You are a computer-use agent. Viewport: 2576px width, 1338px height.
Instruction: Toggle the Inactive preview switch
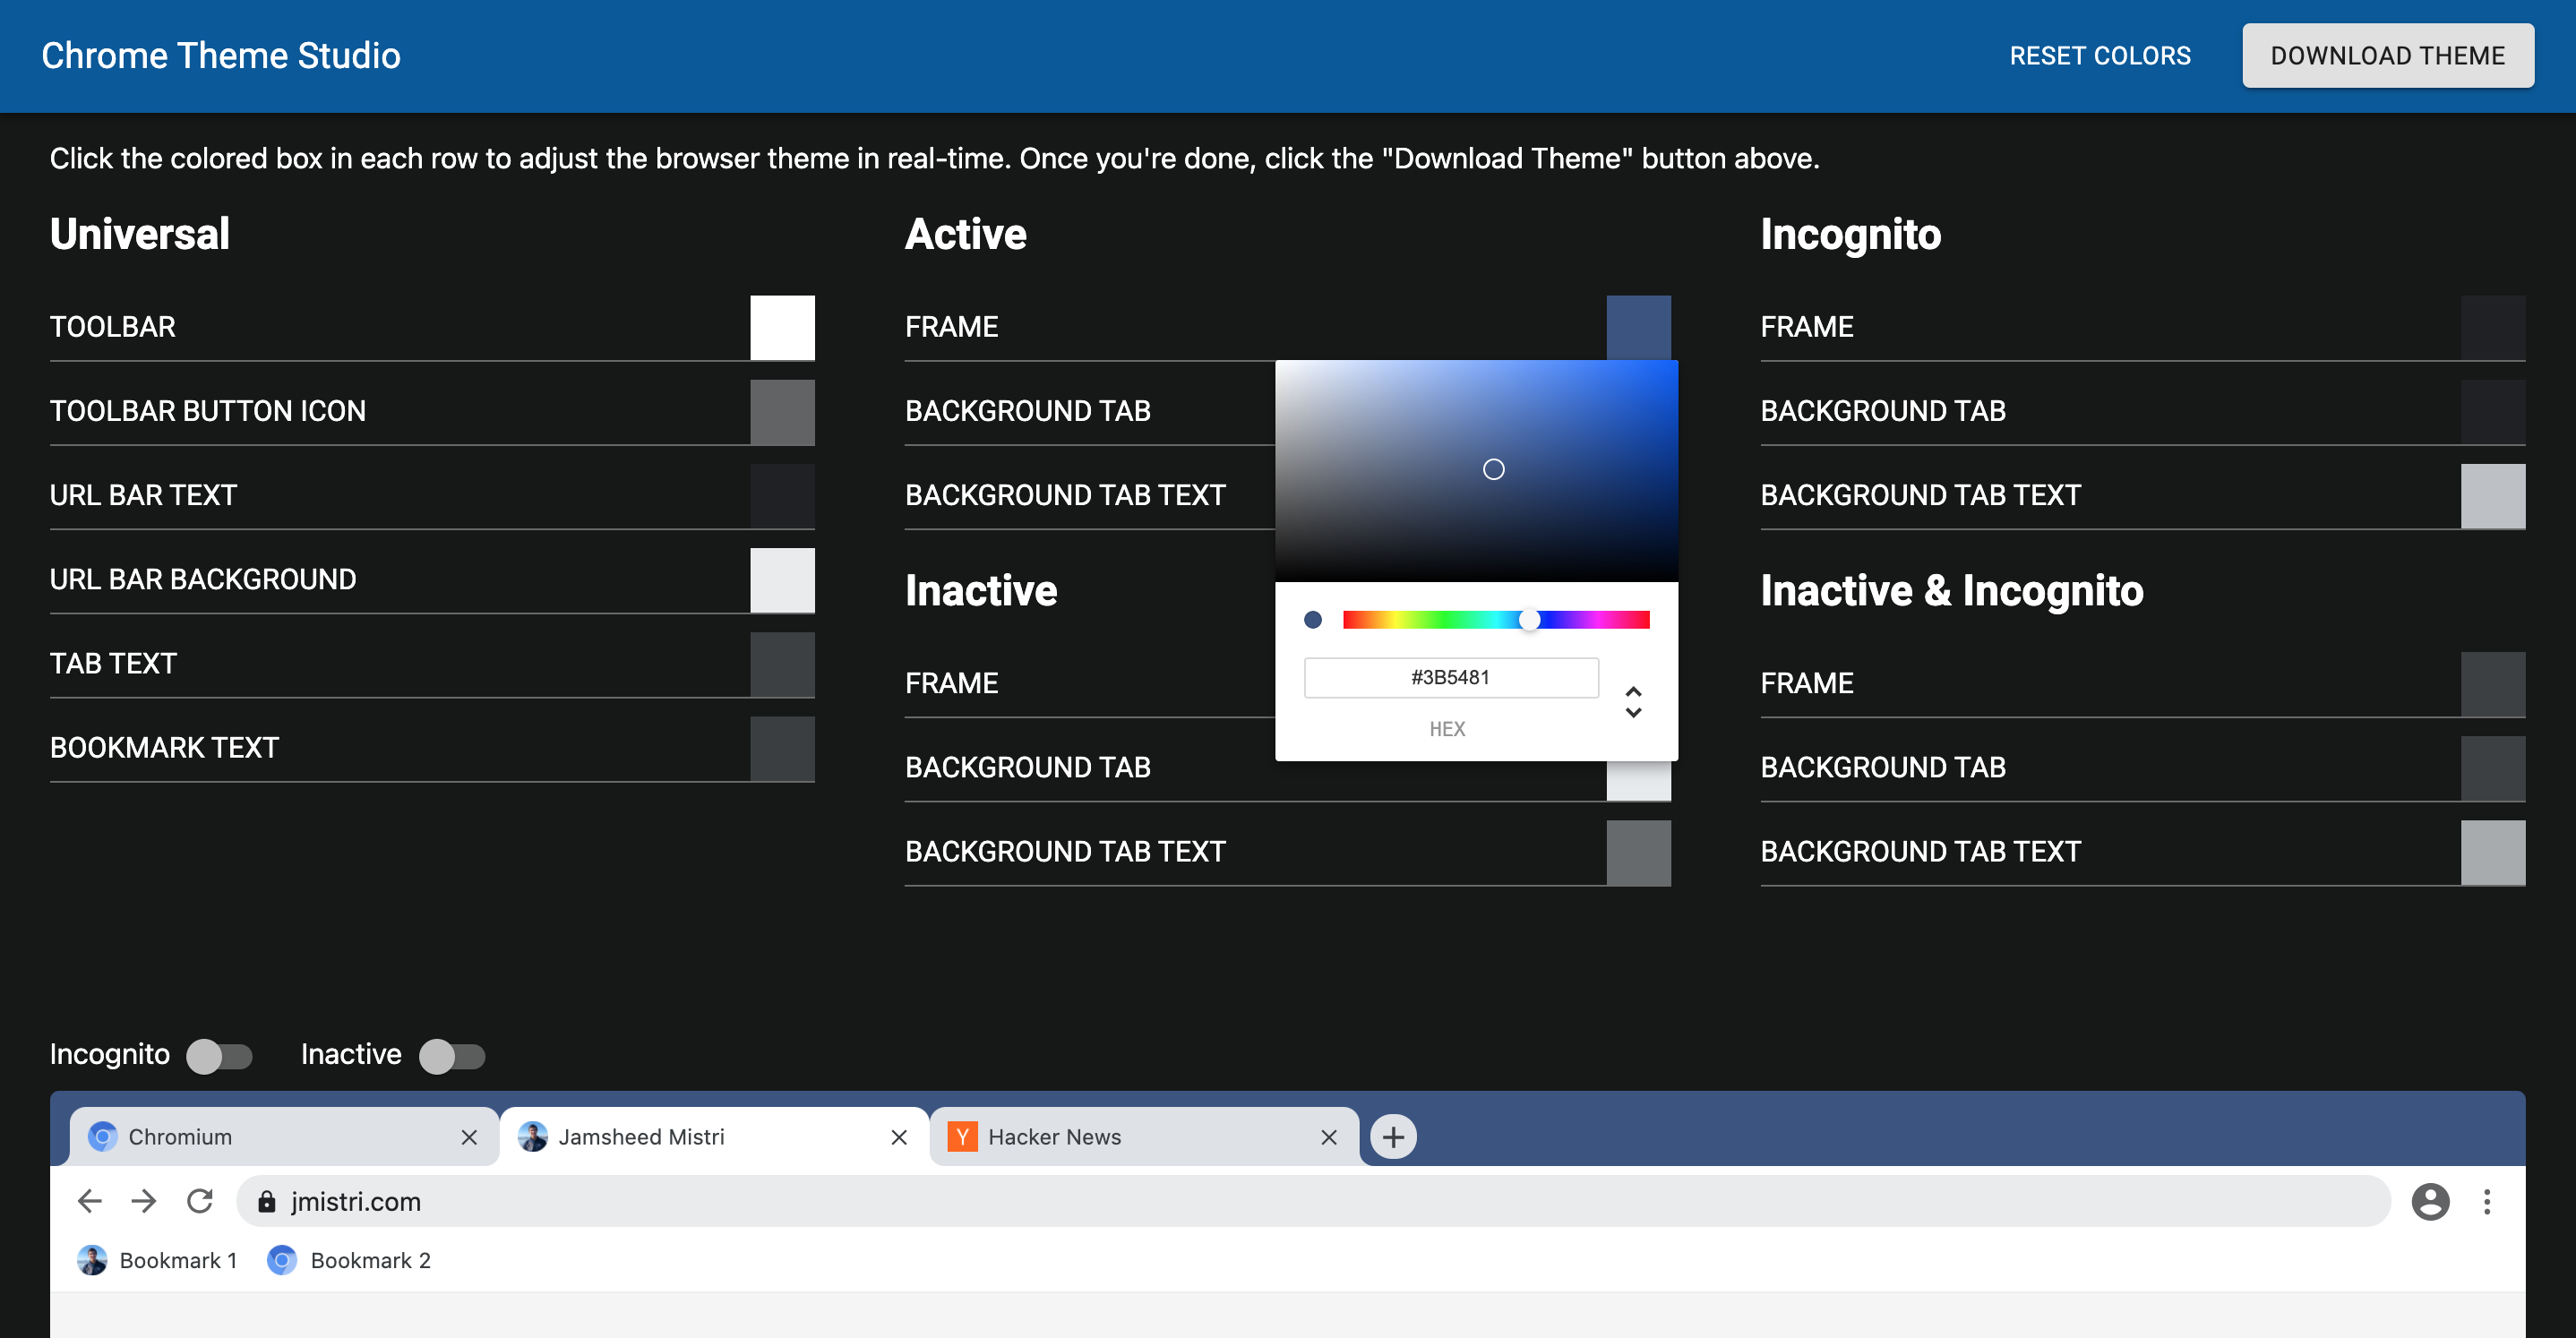(453, 1055)
